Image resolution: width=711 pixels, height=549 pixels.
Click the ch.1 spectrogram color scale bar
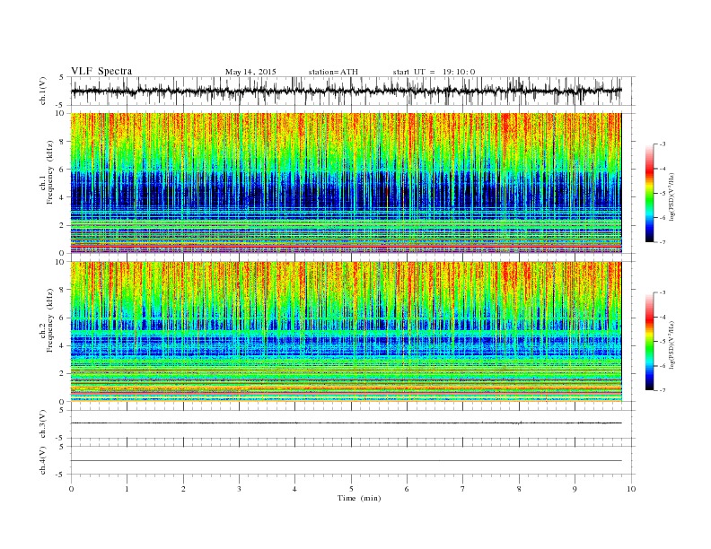click(650, 193)
